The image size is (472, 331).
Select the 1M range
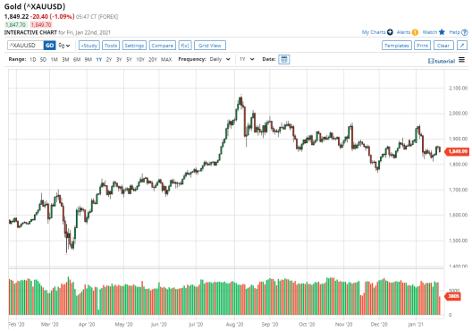click(x=55, y=60)
